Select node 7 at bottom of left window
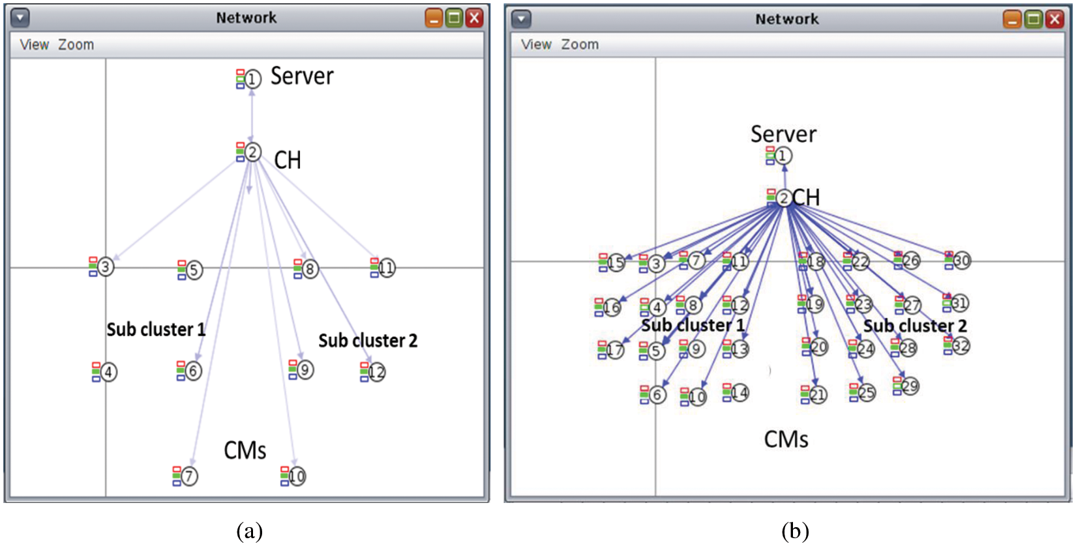Screen dimensions: 1076x546 click(x=189, y=476)
